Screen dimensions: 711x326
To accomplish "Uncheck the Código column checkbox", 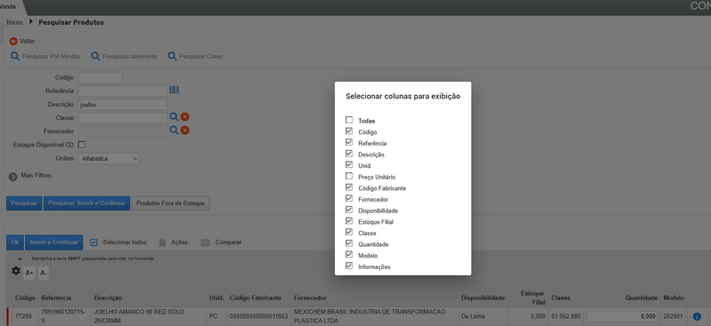I will [x=348, y=131].
